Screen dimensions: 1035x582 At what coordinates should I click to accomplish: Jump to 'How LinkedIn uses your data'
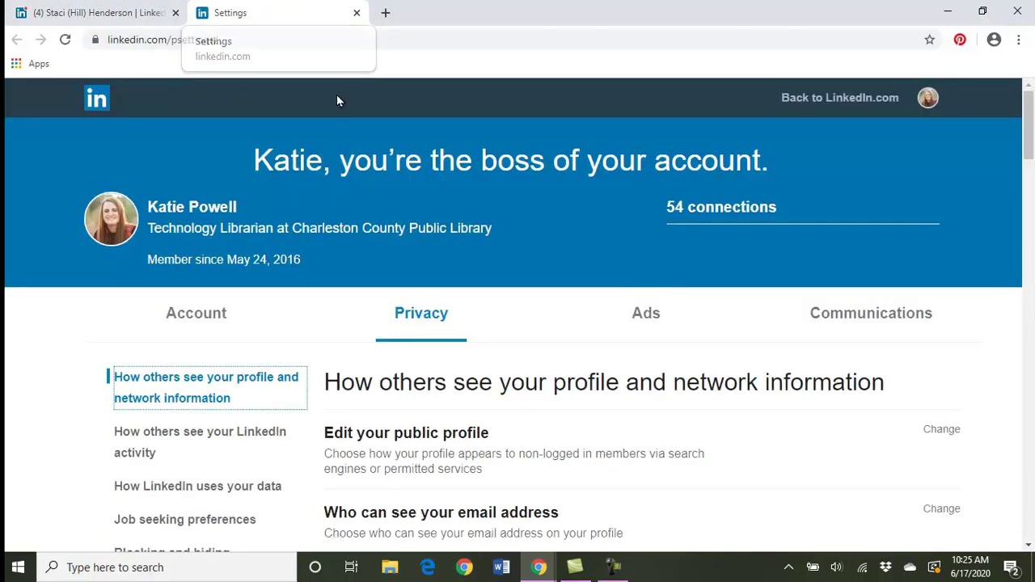(x=197, y=486)
